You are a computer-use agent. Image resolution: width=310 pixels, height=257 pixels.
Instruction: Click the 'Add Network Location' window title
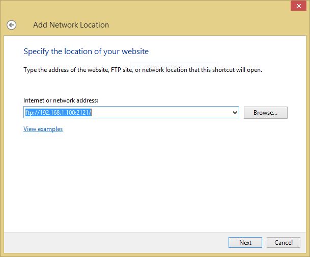(71, 25)
